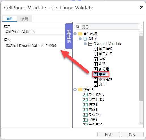146x140 pixels.
Task: Focus the 搜尋 search input field
Action: pyautogui.click(x=109, y=27)
